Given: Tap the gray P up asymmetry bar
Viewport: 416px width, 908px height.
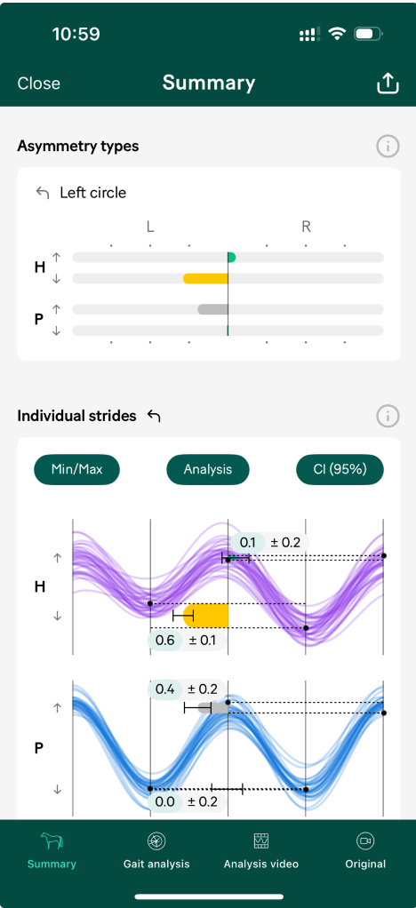Looking at the screenshot, I should pos(212,309).
